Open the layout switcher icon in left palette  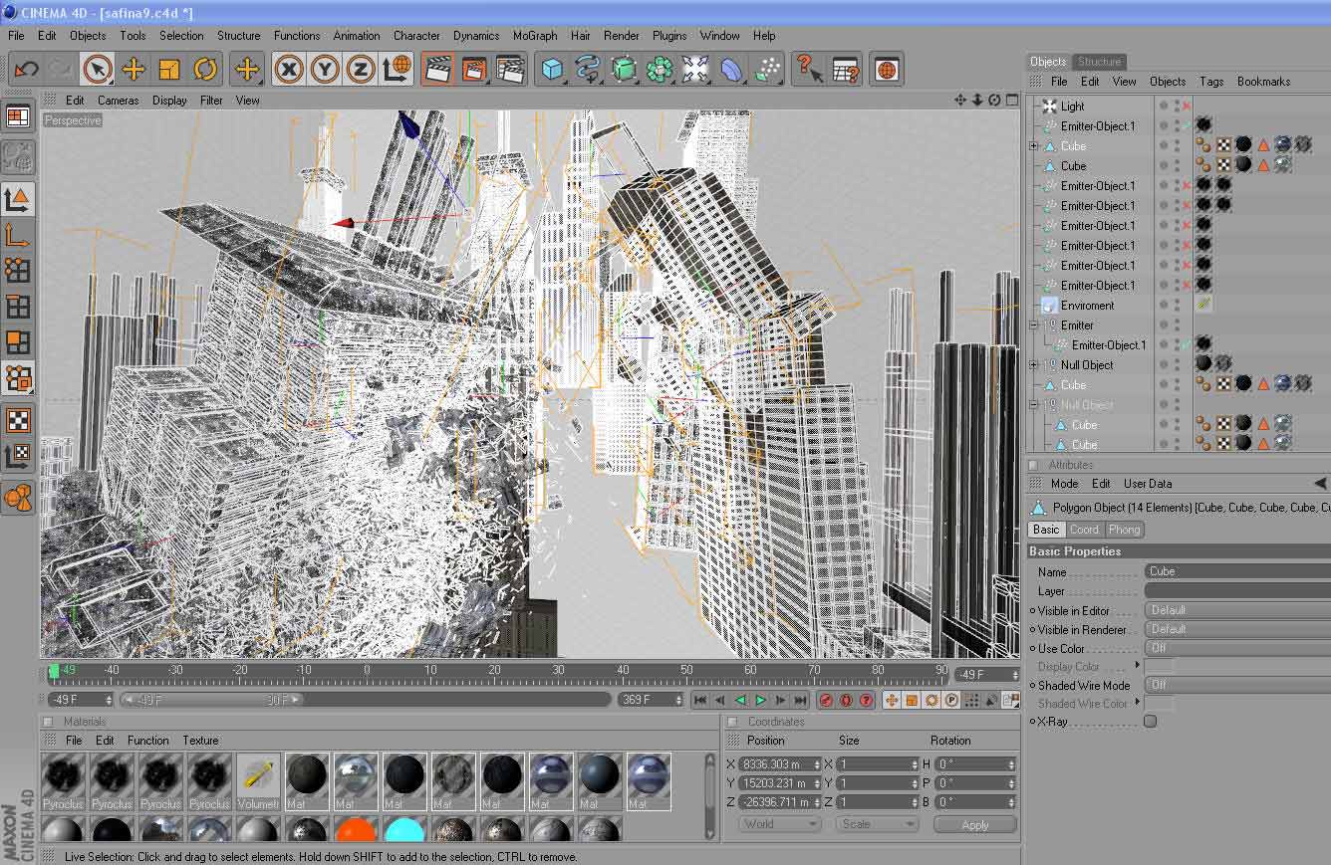click(18, 117)
